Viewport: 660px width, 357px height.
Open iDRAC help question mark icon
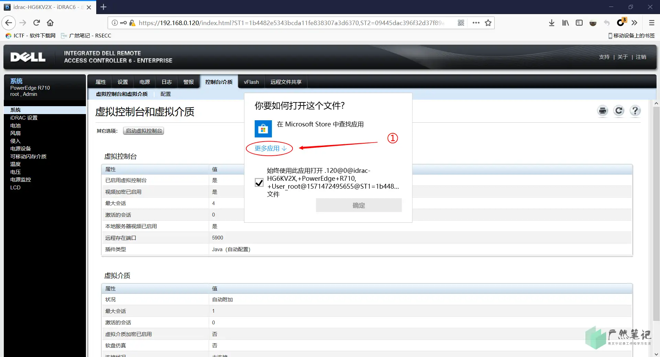point(635,111)
